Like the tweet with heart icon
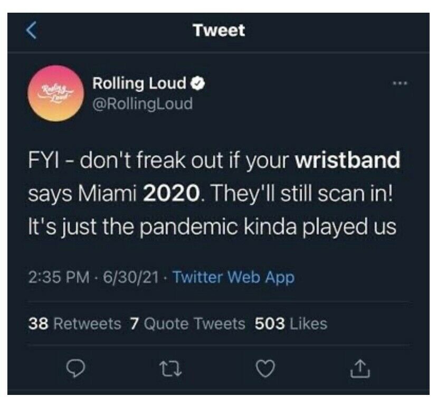Image resolution: width=437 pixels, height=415 pixels. pyautogui.click(x=265, y=369)
